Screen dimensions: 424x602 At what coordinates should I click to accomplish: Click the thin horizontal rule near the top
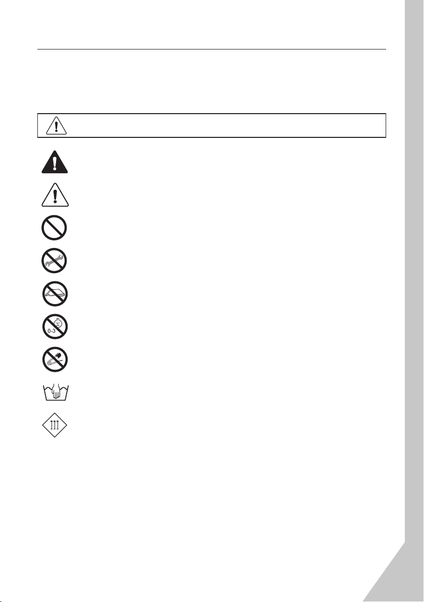pos(211,49)
